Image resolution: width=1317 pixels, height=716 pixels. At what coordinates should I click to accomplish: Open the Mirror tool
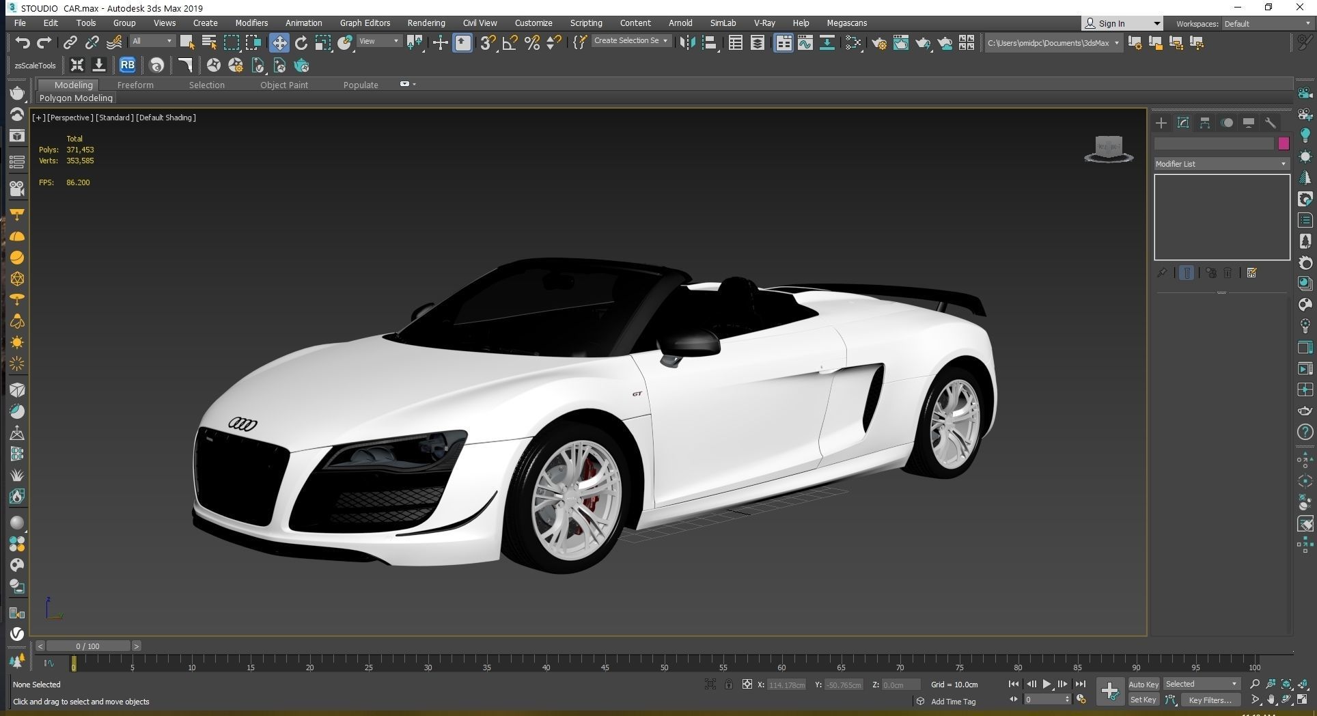pos(687,42)
